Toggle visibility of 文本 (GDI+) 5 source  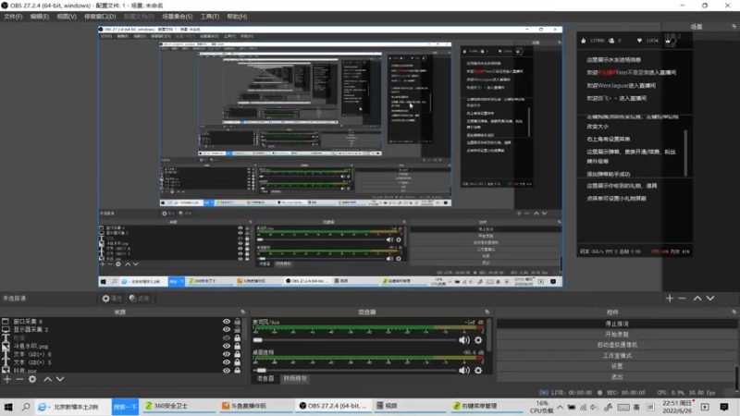[x=227, y=362]
